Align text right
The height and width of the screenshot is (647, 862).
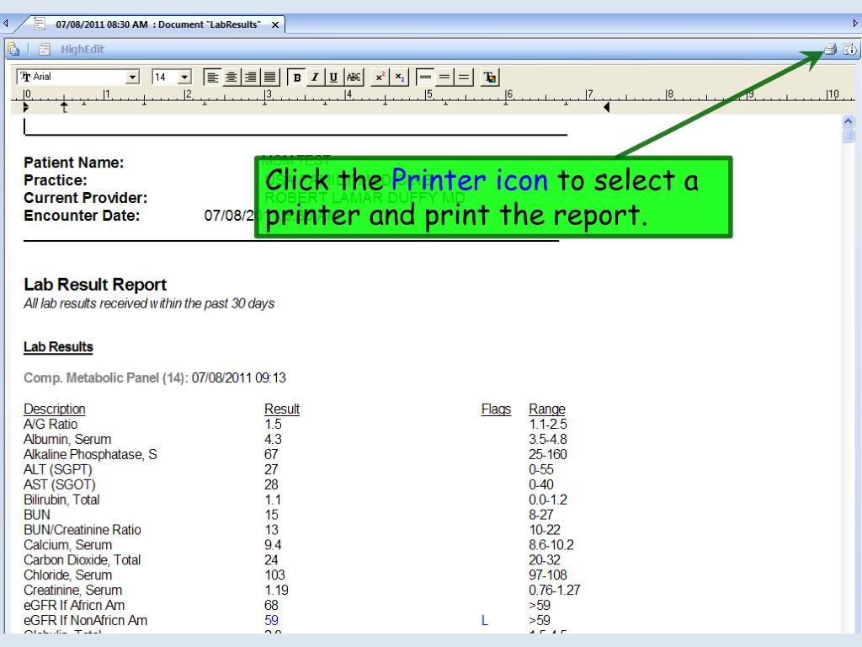(251, 77)
